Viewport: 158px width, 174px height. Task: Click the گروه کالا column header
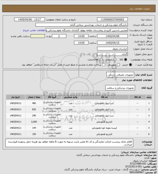[x=52, y=97]
